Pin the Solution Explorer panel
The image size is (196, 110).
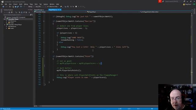30,10
